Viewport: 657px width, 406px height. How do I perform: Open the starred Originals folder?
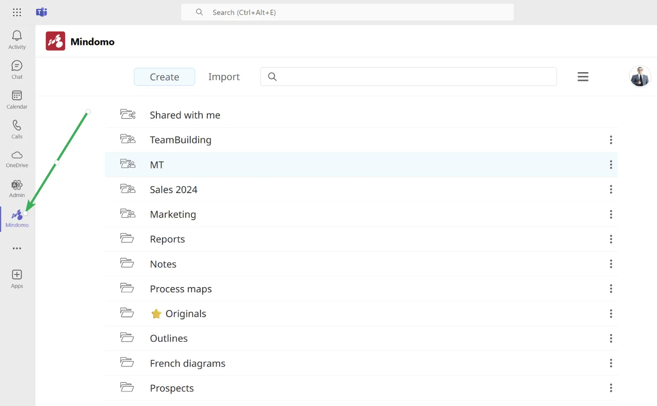tap(361, 314)
